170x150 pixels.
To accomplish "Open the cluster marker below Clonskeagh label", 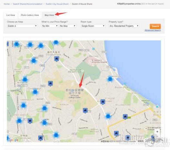I will coord(35,92).
